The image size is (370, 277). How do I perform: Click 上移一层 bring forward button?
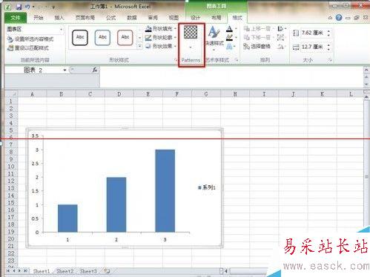(257, 29)
